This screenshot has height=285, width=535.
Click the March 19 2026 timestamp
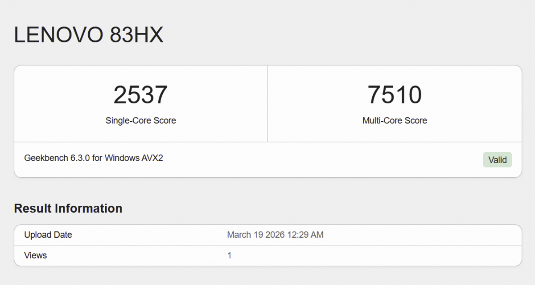click(276, 235)
